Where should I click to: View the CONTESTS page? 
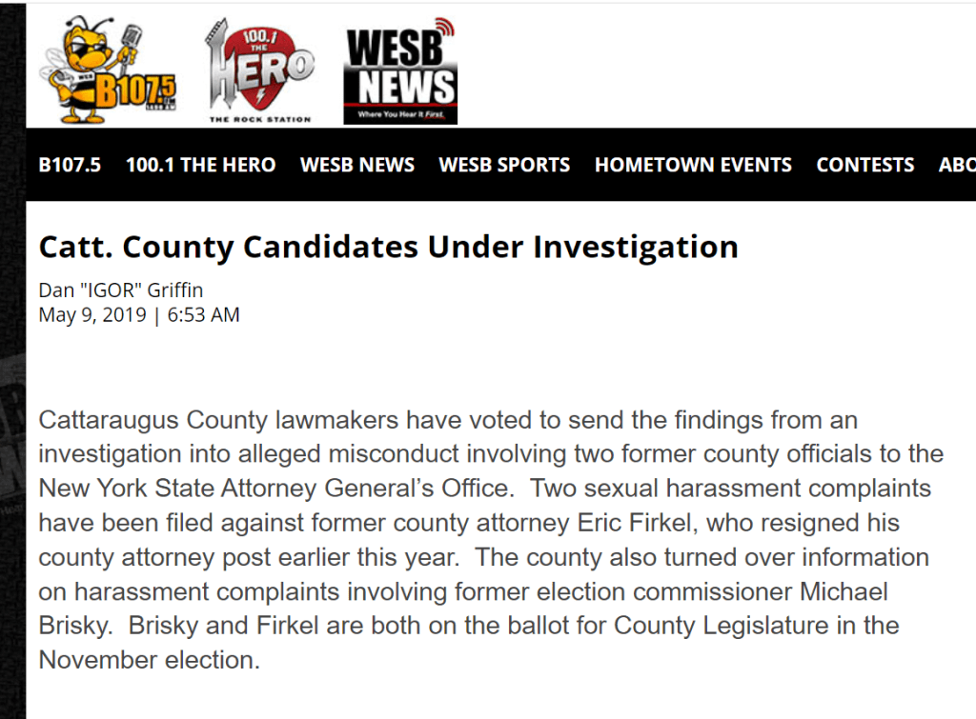click(864, 165)
